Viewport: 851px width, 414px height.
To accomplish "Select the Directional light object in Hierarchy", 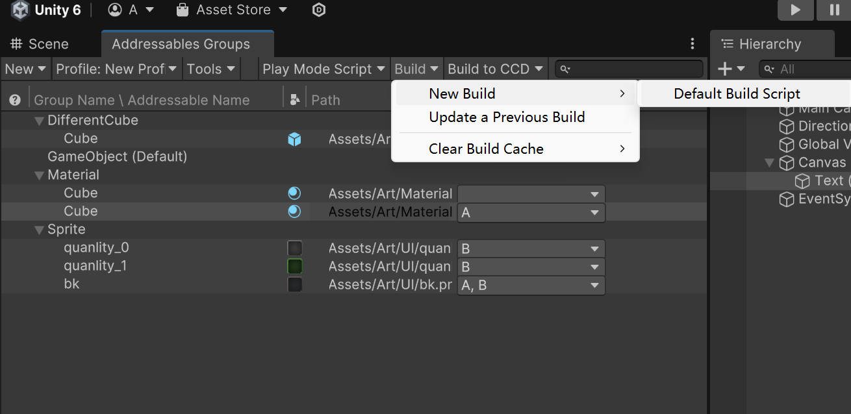I will [824, 126].
